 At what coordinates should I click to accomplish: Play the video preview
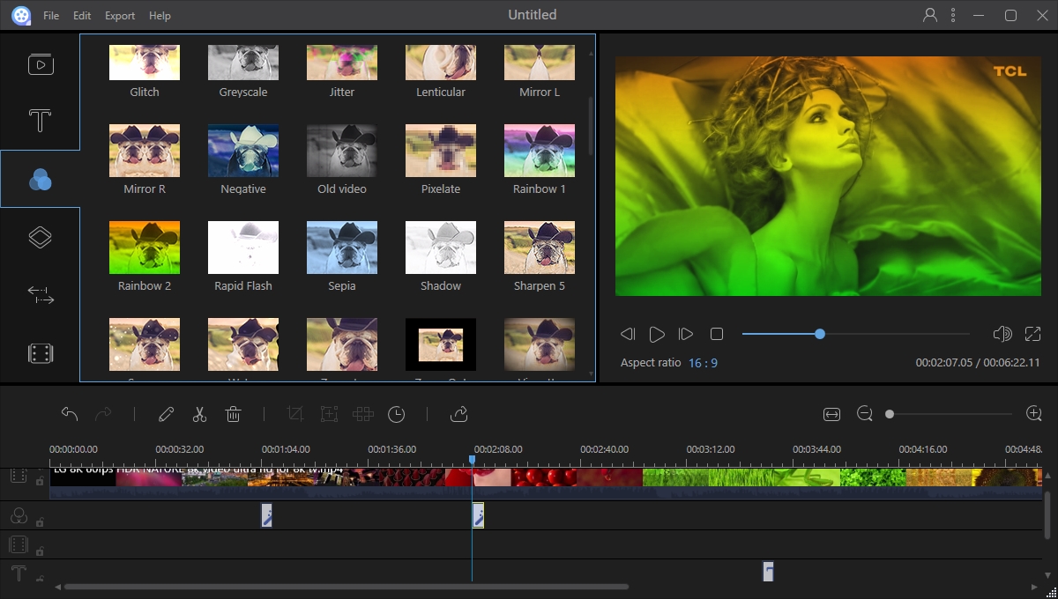pyautogui.click(x=657, y=335)
